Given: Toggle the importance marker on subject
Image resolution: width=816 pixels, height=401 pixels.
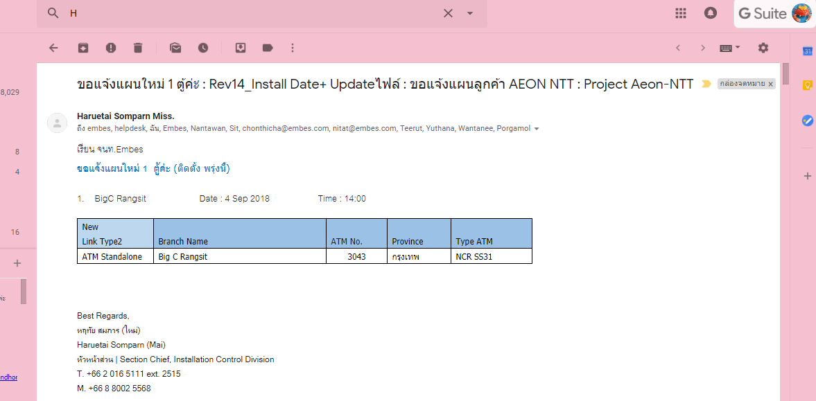Looking at the screenshot, I should tap(706, 84).
